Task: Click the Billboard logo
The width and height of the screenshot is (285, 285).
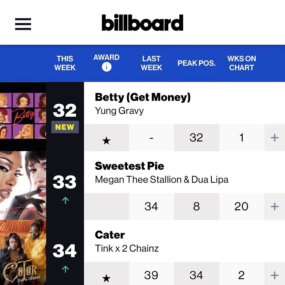Action: point(142,23)
